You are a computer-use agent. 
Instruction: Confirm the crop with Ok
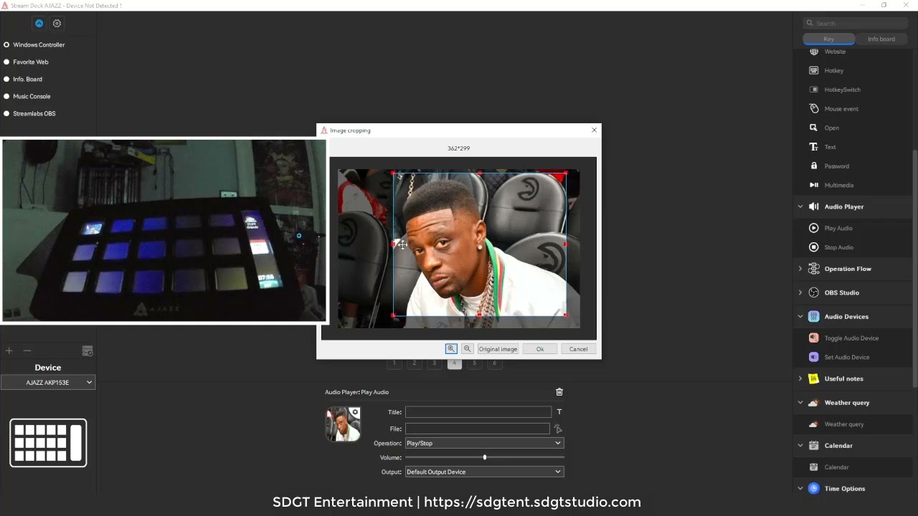(540, 349)
